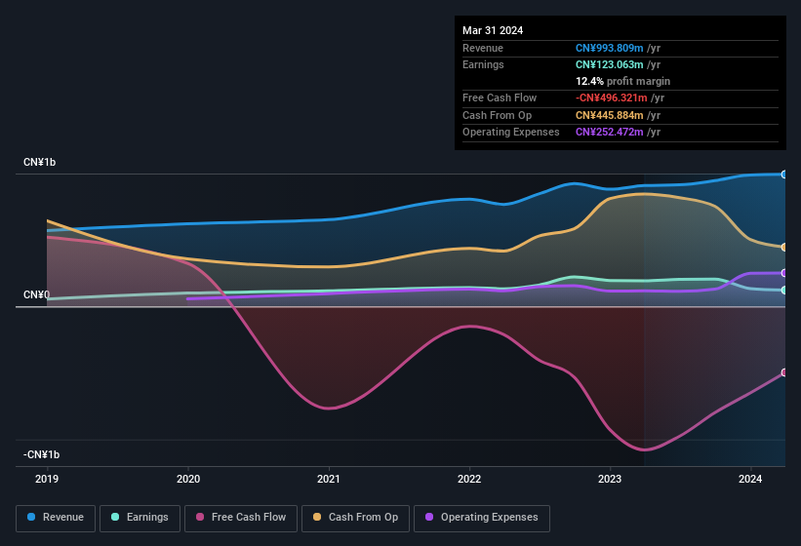Click the Mar 31 2024 tooltip date

tap(493, 30)
